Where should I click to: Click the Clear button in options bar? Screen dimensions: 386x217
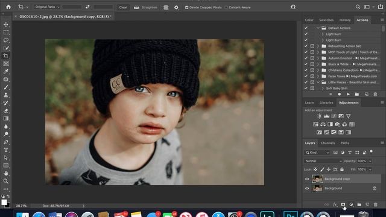coord(123,7)
